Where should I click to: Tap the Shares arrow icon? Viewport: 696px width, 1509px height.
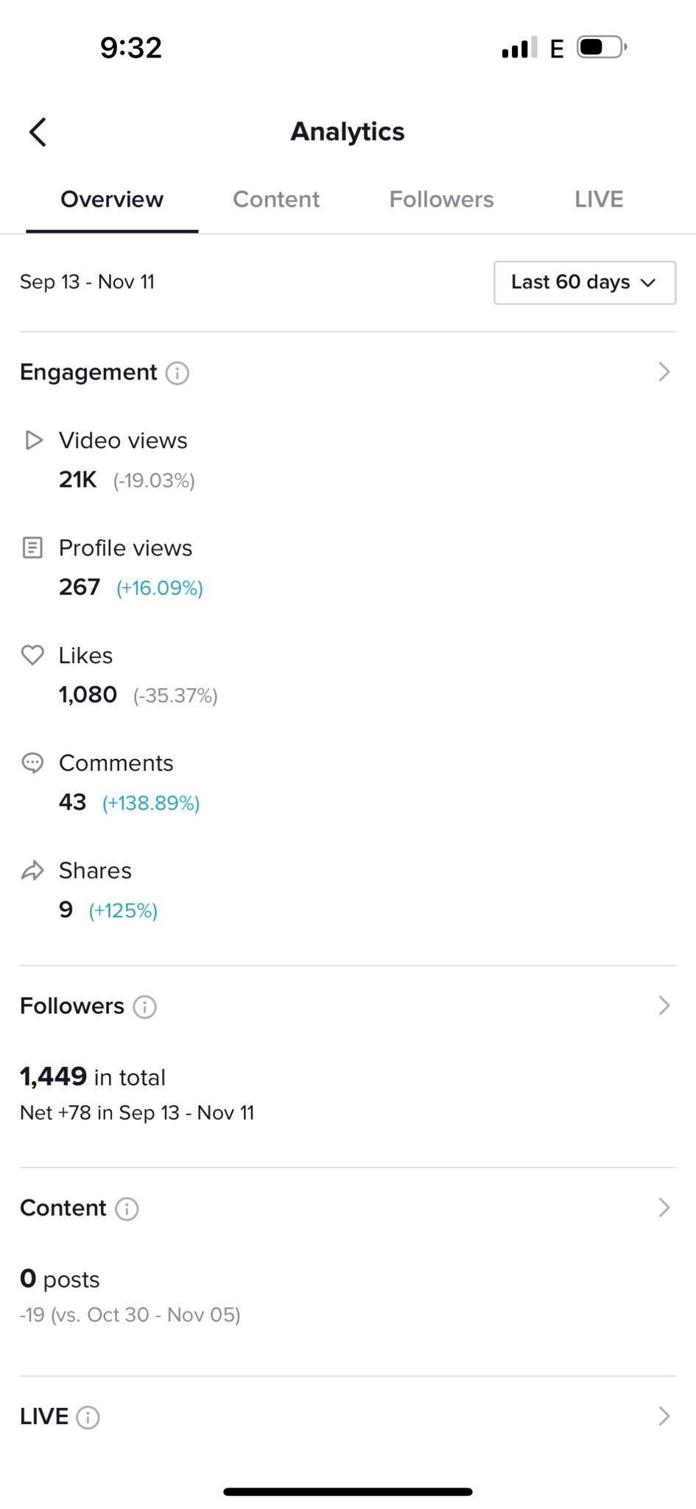pyautogui.click(x=32, y=871)
